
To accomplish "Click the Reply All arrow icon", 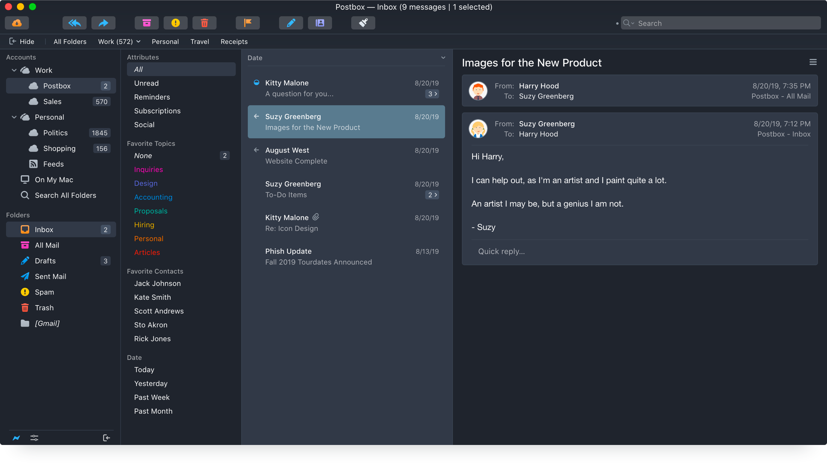I will click(74, 23).
